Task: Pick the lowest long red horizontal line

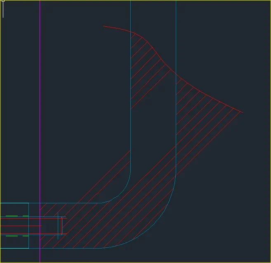Action: pyautogui.click(x=34, y=233)
